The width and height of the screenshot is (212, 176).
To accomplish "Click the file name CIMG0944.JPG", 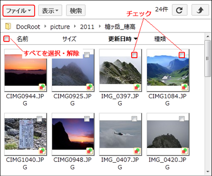I will coord(25,100).
